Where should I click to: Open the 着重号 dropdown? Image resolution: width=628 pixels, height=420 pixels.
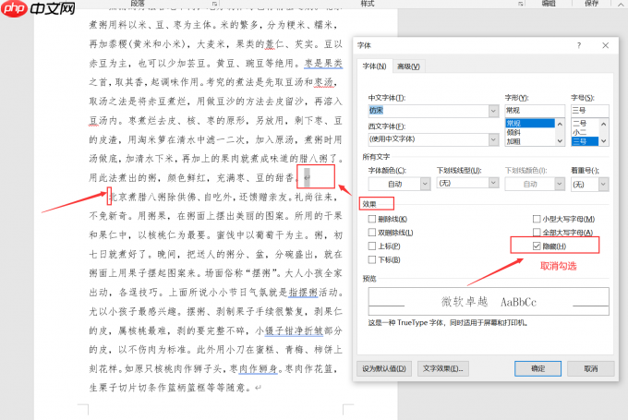(x=589, y=185)
